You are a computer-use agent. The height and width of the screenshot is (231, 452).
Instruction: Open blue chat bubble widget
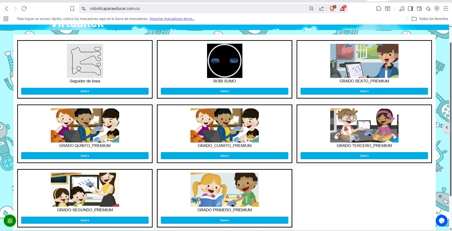[x=442, y=221]
